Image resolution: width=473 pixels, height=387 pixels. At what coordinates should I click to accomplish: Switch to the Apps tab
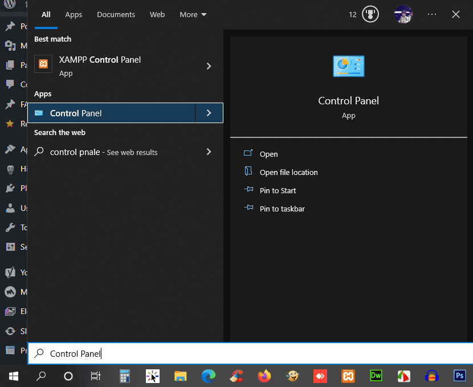[74, 14]
